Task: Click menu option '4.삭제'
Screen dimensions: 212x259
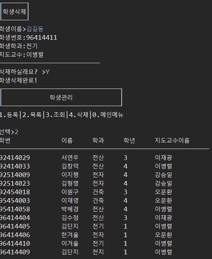Action: pos(79,115)
